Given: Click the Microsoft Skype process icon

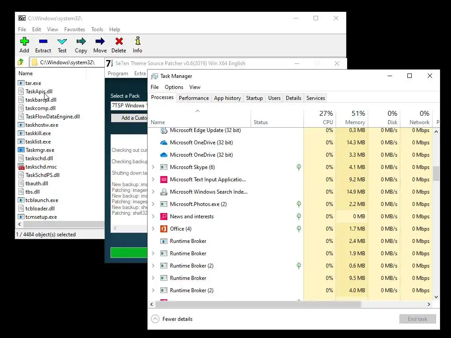Looking at the screenshot, I should point(164,167).
